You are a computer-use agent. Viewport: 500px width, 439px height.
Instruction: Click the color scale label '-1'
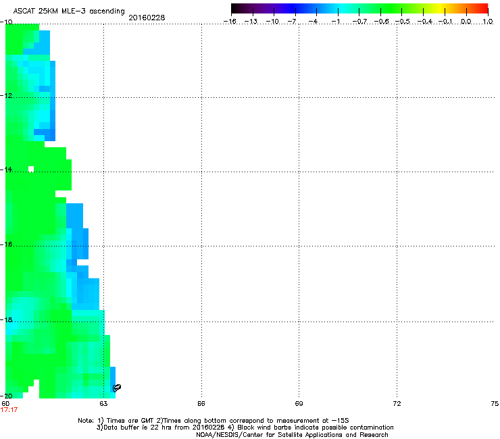point(335,22)
